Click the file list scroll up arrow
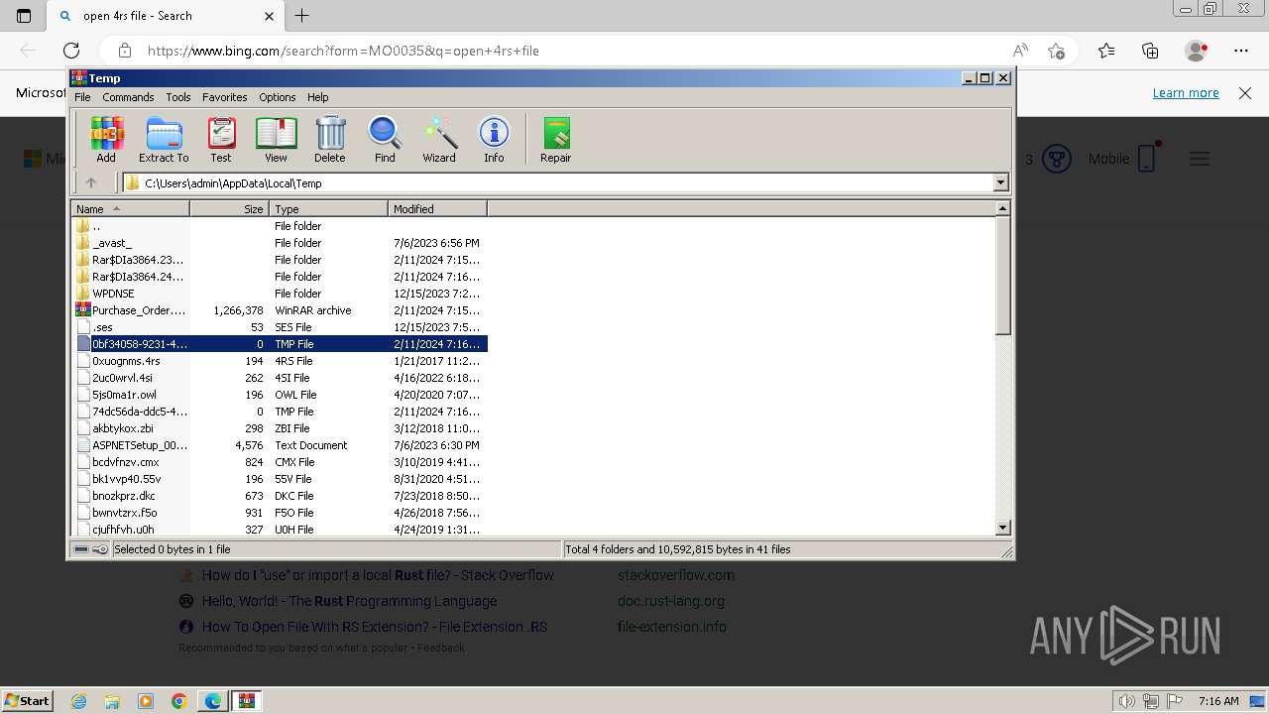This screenshot has height=714, width=1269. click(1002, 208)
